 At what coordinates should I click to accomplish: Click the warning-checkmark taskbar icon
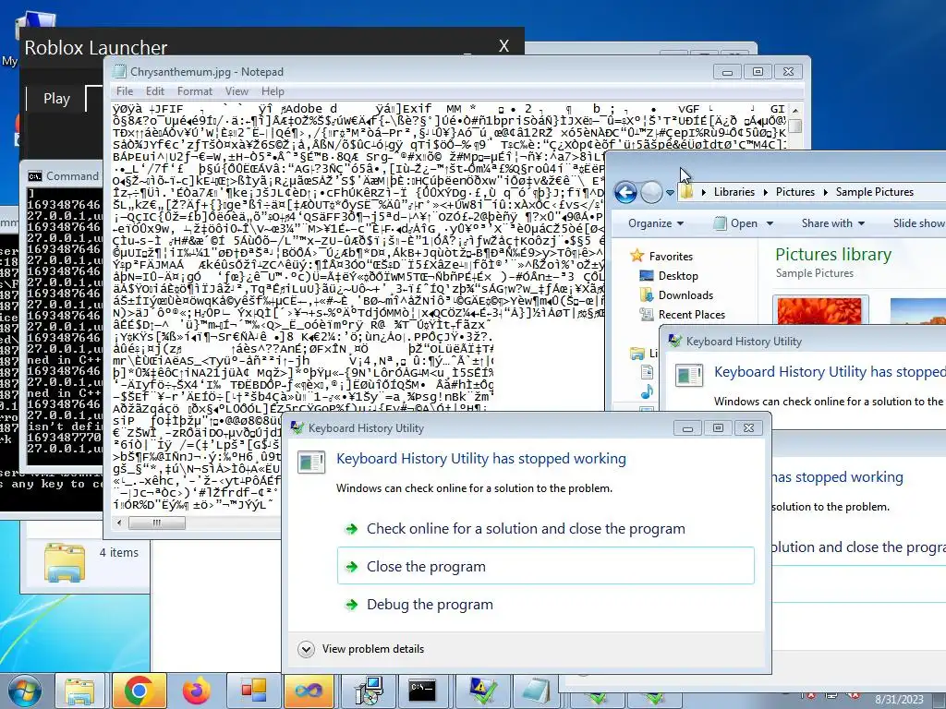tap(482, 691)
